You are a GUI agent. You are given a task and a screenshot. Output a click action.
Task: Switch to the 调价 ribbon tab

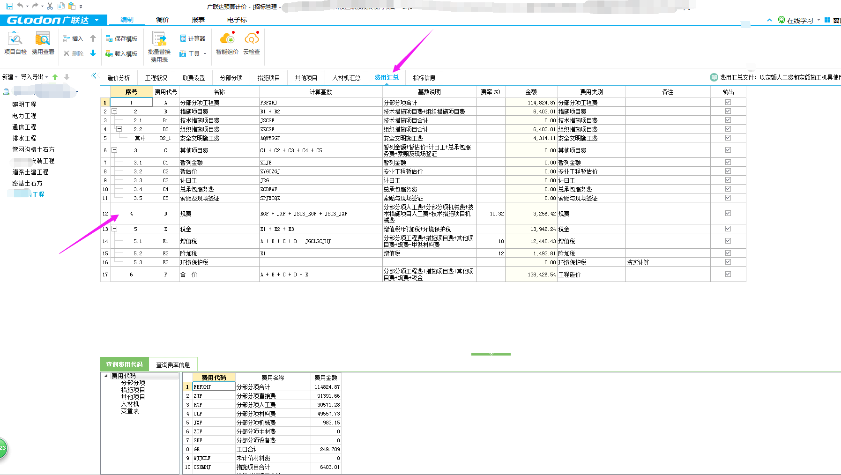click(x=163, y=20)
